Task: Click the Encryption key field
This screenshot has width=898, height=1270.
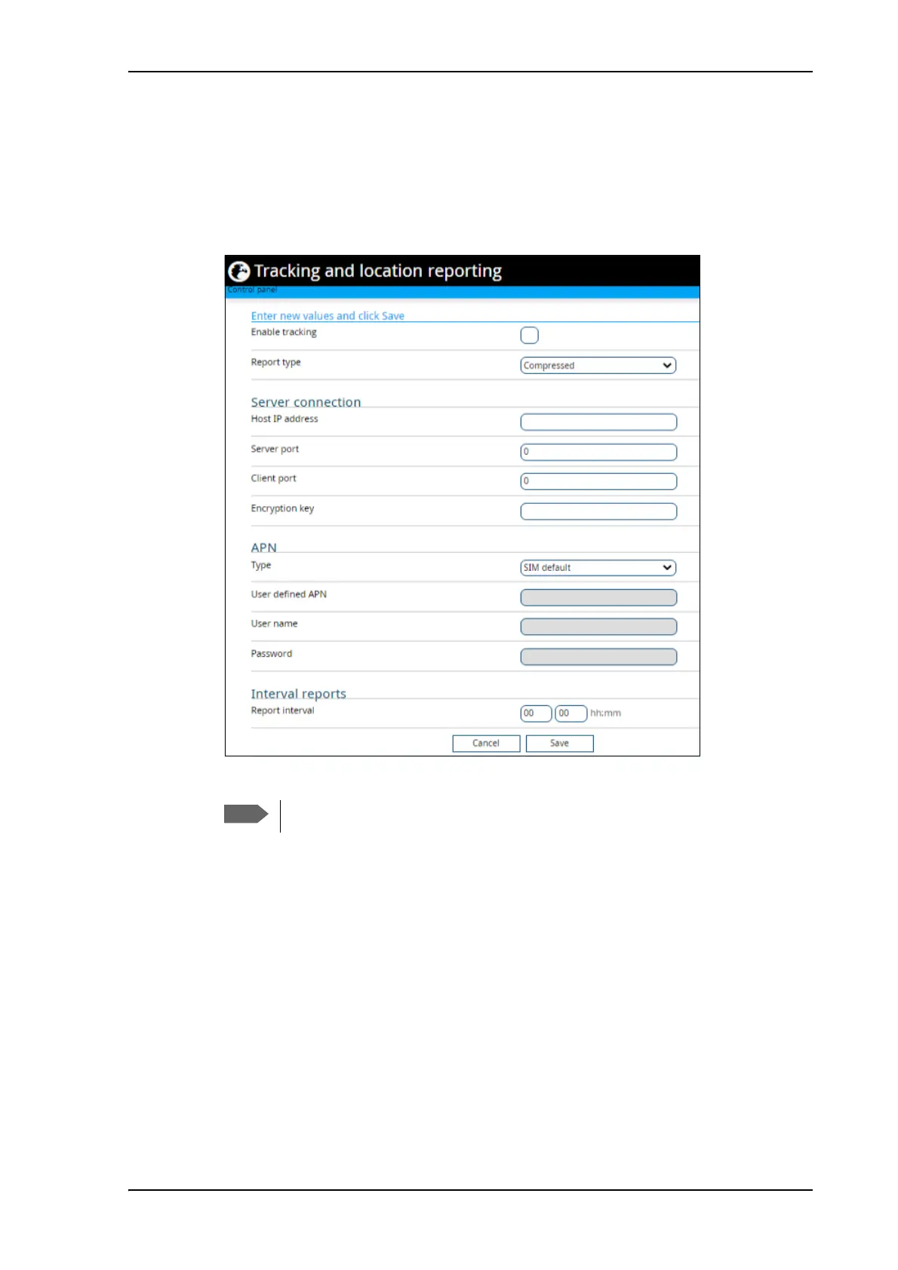Action: pos(598,511)
